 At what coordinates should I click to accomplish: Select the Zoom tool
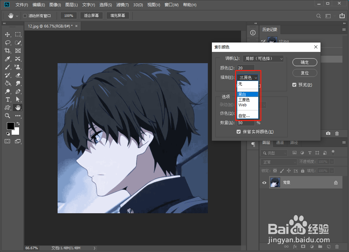[x=7, y=116]
